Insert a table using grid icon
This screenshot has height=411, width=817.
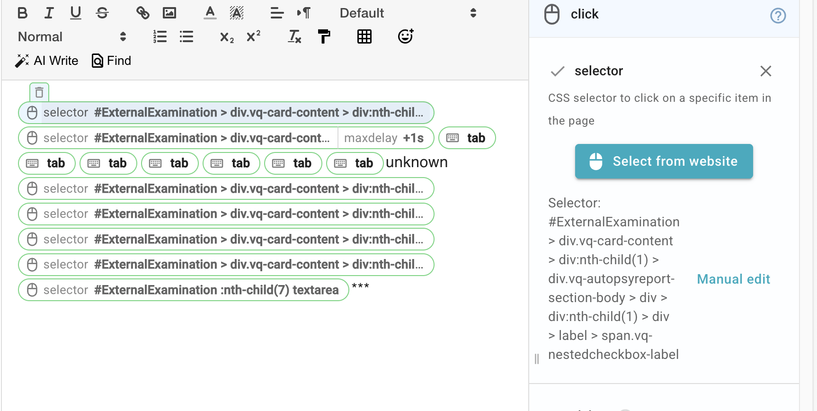click(x=364, y=36)
